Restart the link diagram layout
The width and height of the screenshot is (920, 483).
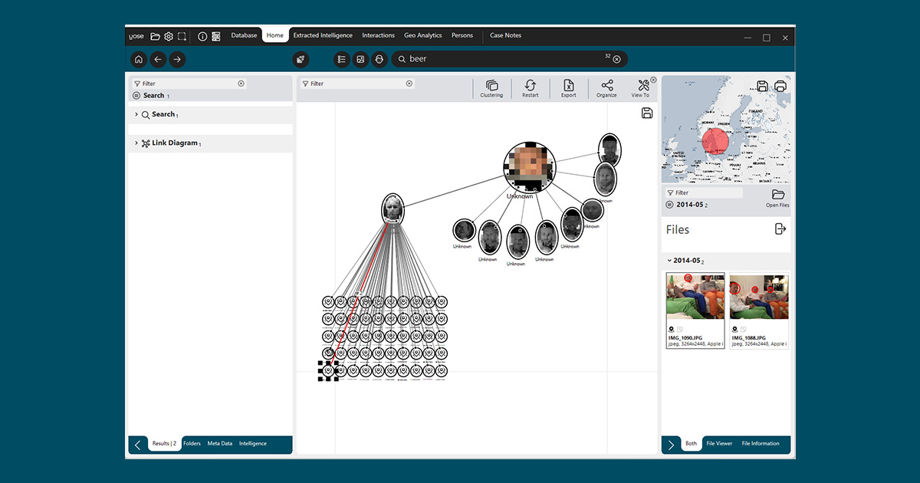click(530, 87)
